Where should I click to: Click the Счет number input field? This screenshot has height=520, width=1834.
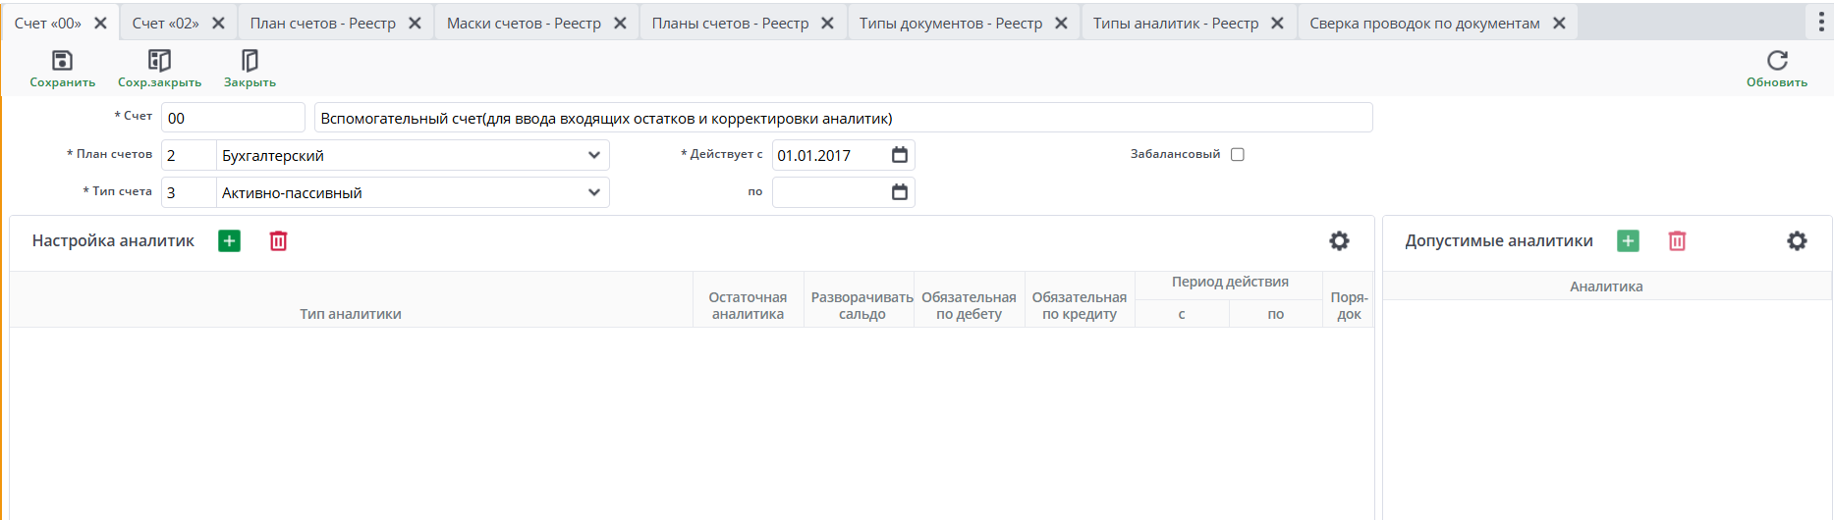(x=233, y=118)
